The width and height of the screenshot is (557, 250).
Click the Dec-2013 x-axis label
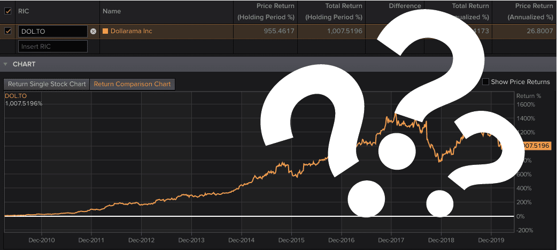(191, 240)
